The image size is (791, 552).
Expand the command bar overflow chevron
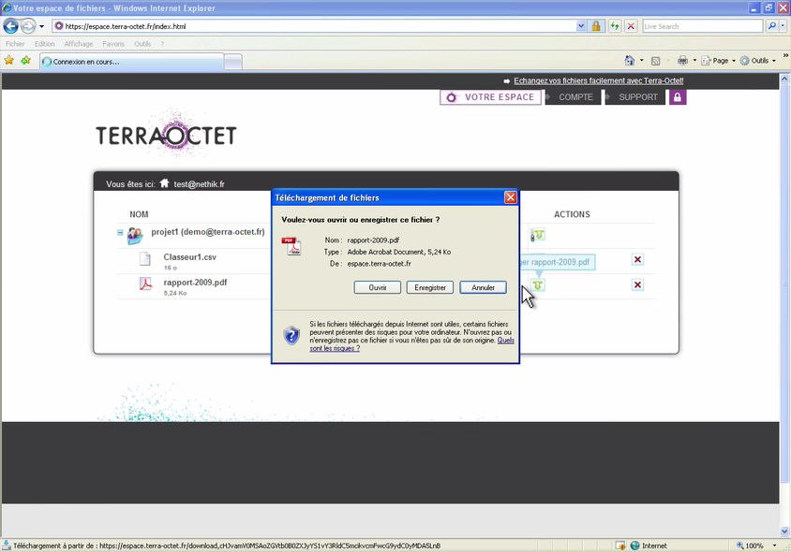pos(785,55)
